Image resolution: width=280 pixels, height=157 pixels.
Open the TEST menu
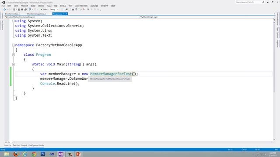70,6
